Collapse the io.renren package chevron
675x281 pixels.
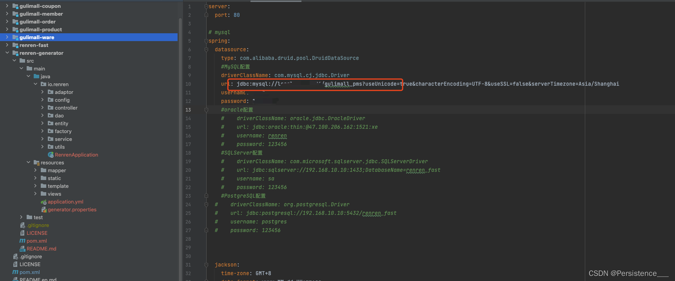coord(35,84)
